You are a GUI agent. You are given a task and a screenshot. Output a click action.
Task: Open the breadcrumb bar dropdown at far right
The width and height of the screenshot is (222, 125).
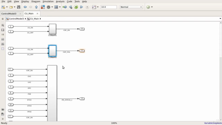[220, 18]
